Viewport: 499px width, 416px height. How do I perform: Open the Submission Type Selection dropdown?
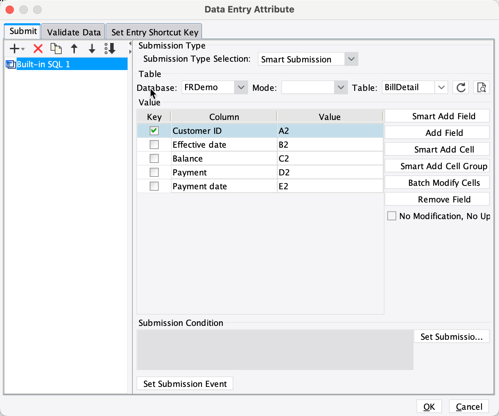(x=351, y=59)
